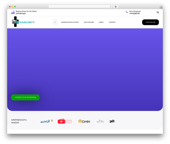Open the red YouTube play client logo

click(x=65, y=121)
